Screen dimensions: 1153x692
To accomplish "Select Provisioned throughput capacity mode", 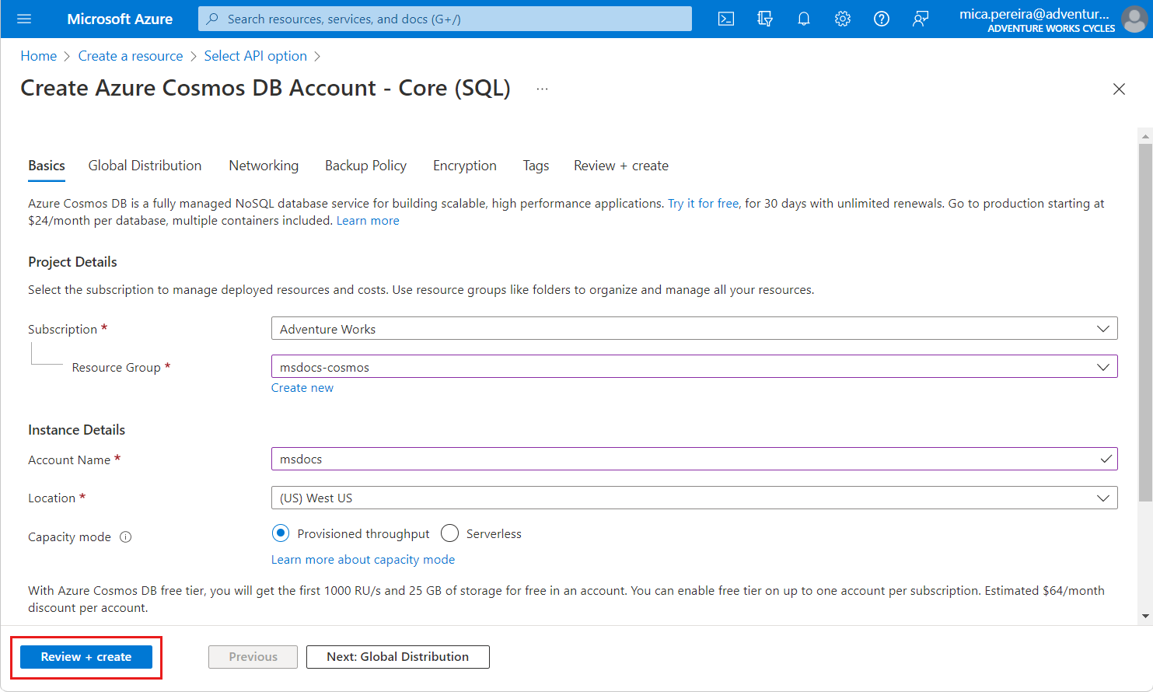I will (x=281, y=533).
